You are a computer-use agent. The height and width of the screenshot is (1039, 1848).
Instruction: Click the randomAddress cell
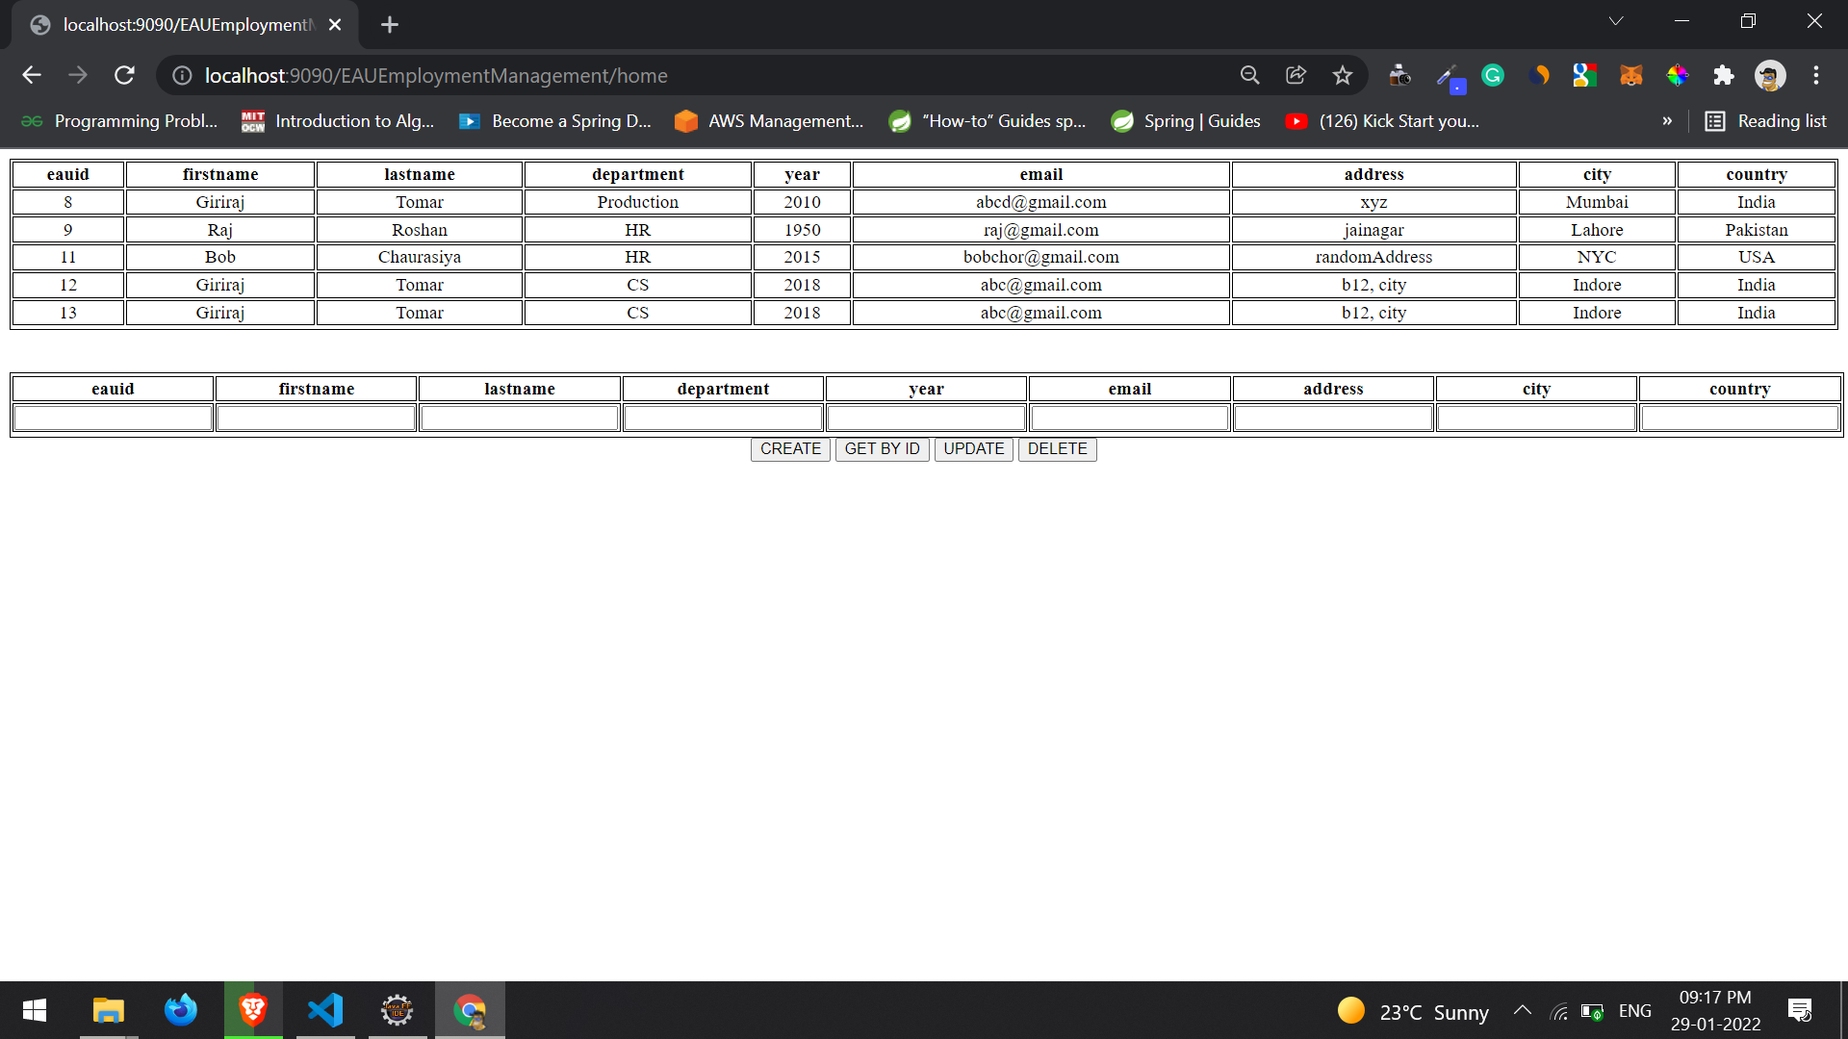coord(1374,257)
